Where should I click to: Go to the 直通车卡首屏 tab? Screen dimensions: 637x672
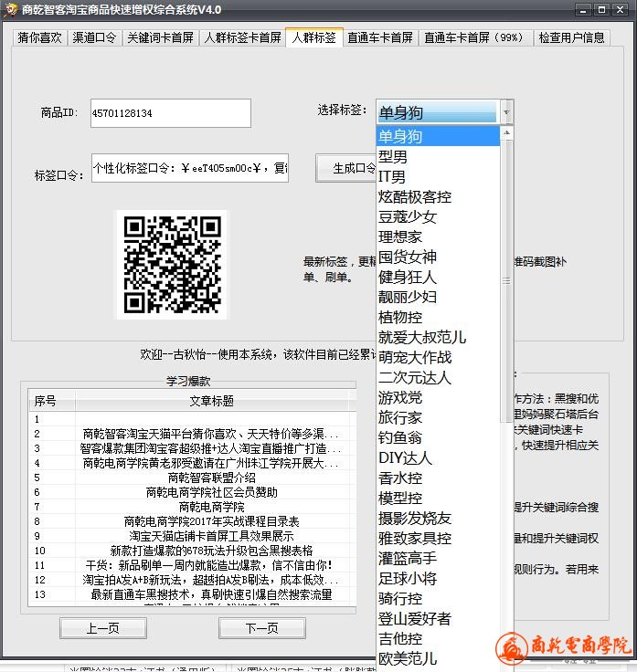(x=379, y=37)
